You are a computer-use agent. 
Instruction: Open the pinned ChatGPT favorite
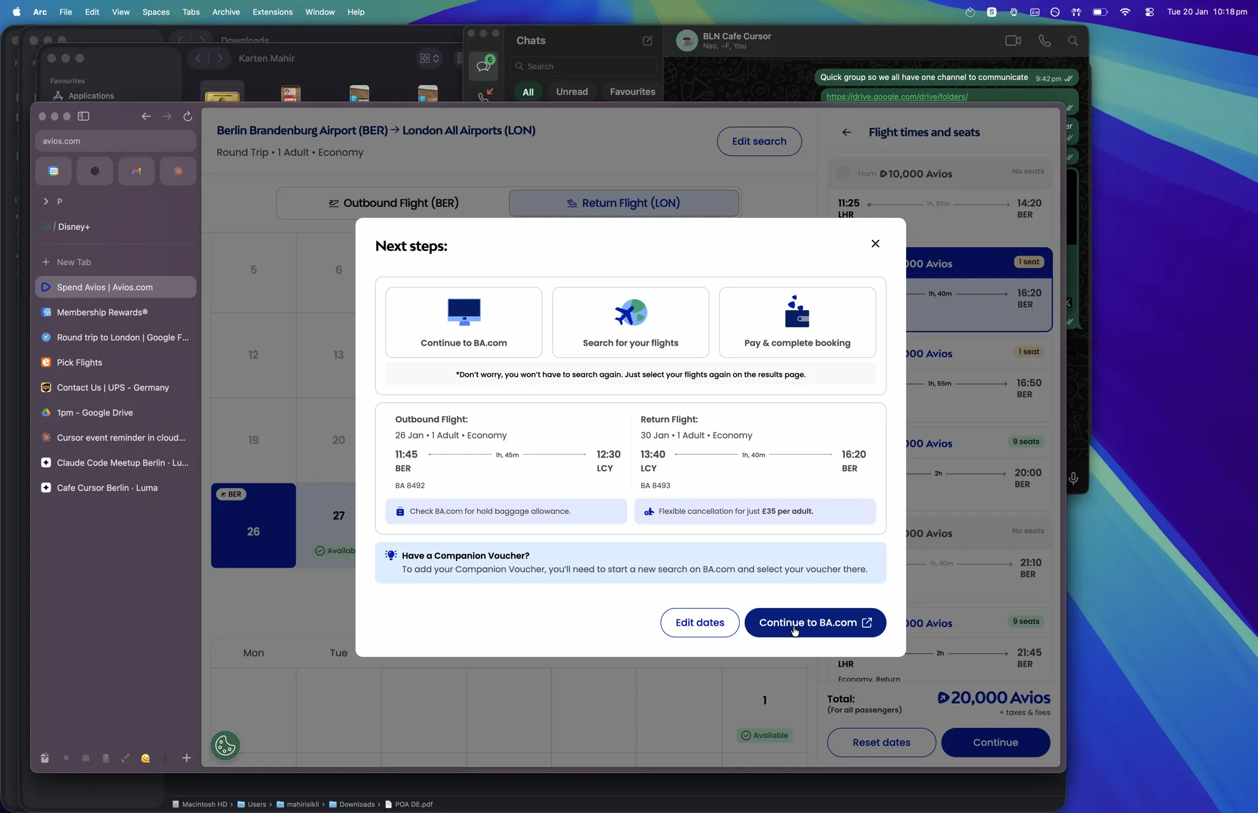(x=95, y=171)
